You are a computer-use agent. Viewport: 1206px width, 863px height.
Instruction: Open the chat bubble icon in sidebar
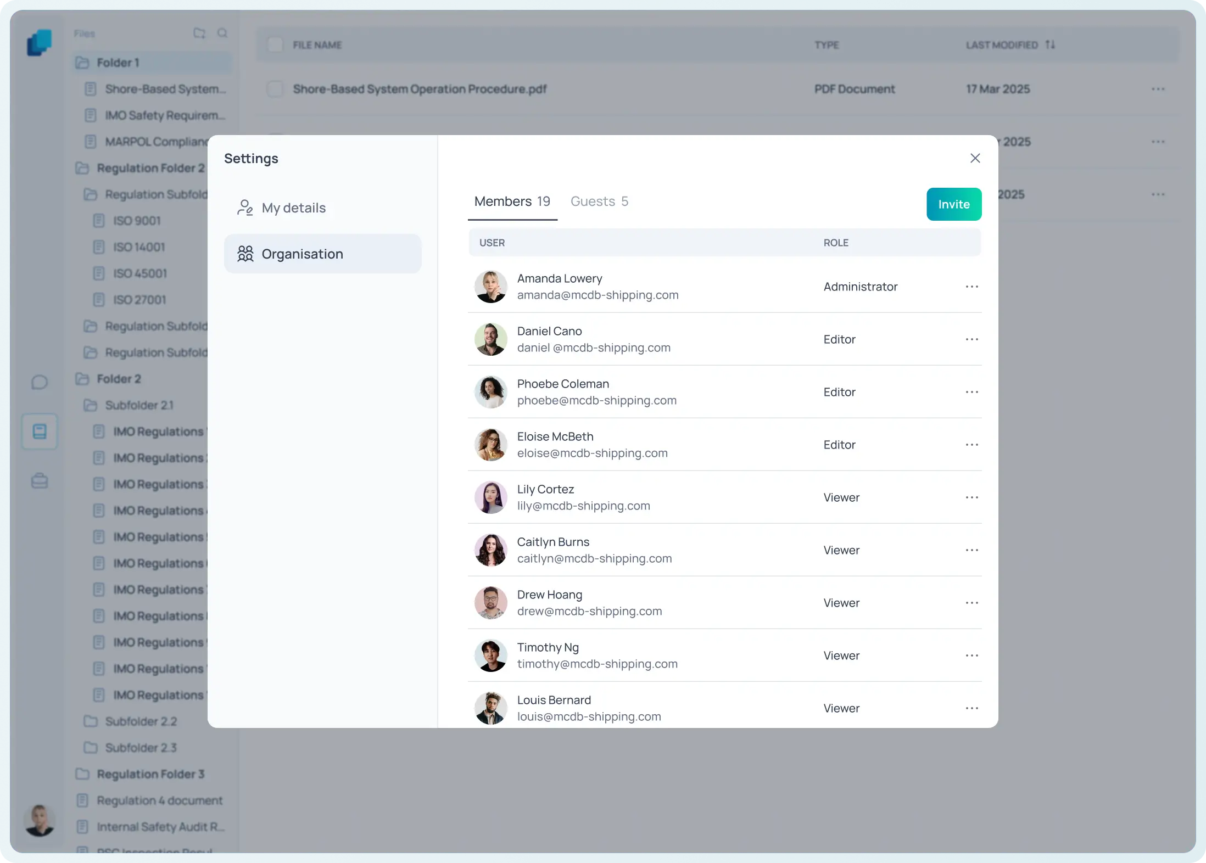point(40,382)
